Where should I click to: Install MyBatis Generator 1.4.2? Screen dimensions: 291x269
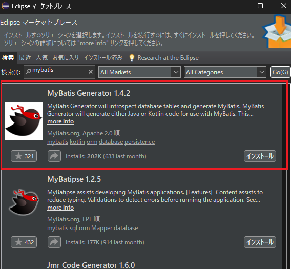(x=260, y=156)
